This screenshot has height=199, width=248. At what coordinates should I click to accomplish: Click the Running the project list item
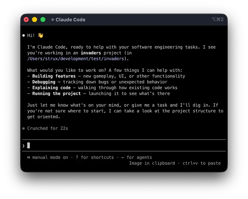click(x=98, y=94)
